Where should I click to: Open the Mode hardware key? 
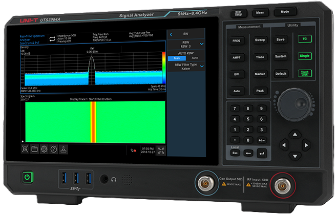point(285,12)
